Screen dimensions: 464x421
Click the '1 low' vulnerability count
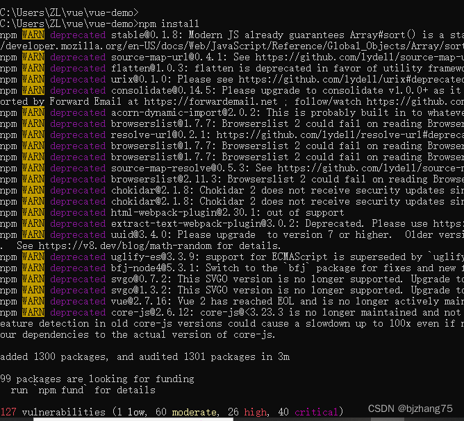(x=131, y=412)
